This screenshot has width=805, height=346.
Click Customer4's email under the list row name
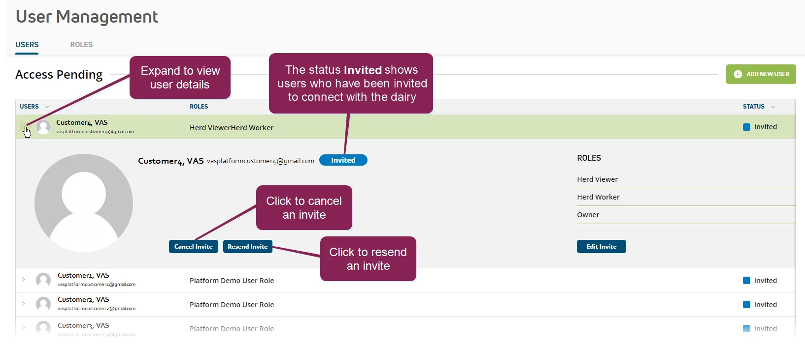[95, 132]
